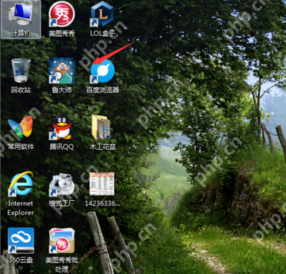Select the LOL盒子 shortcut icon

click(x=102, y=14)
